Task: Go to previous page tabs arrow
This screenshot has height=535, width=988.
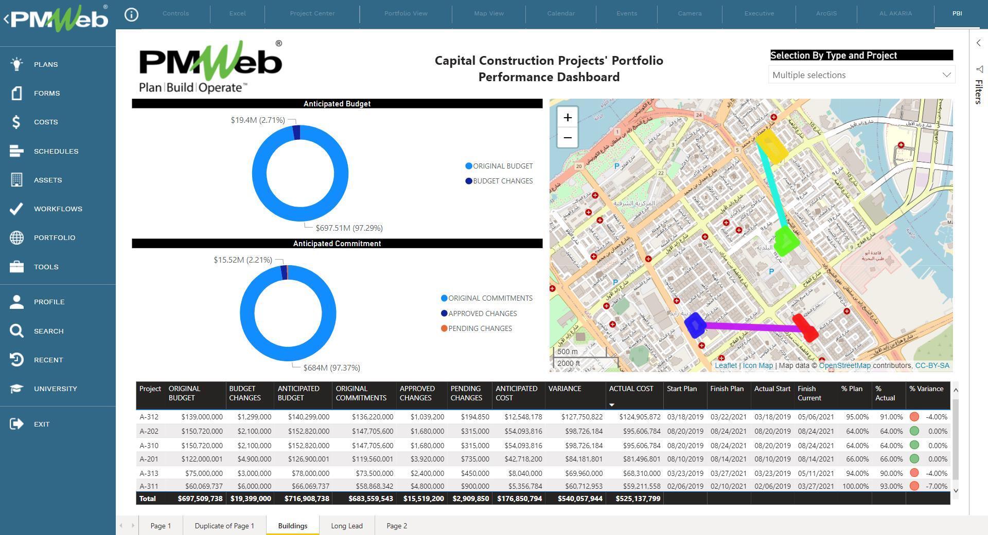Action: (121, 525)
